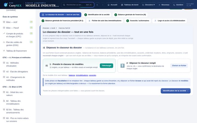This screenshot has width=197, height=123.
Task: Click the Bilan — Actif table icon
Action: pos(4,22)
